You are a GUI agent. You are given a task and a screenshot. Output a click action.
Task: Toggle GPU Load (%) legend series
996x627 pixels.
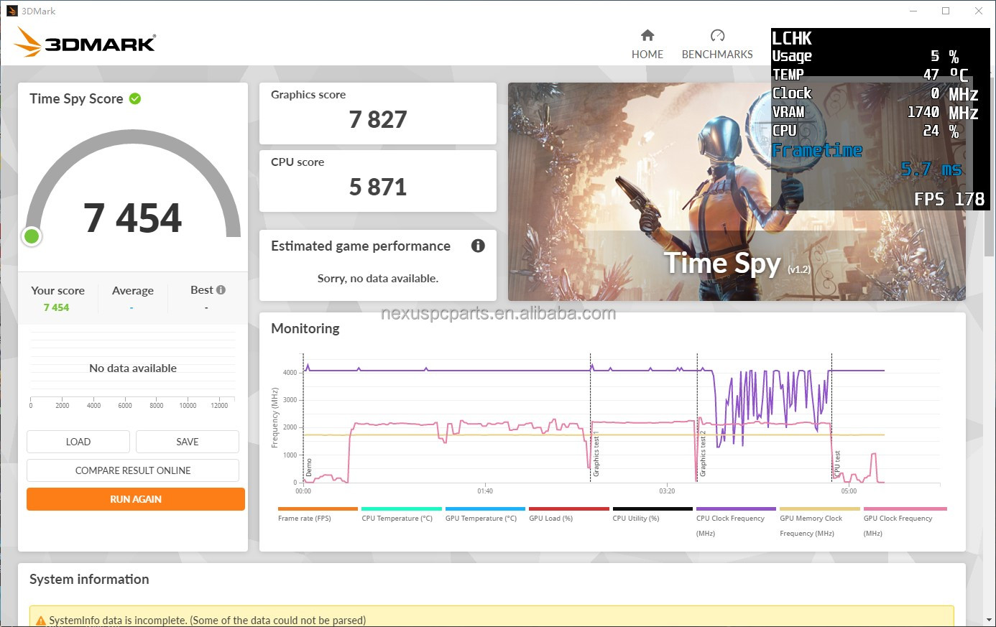click(x=550, y=518)
